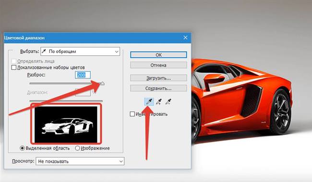Click the Разброс value field

coord(83,75)
